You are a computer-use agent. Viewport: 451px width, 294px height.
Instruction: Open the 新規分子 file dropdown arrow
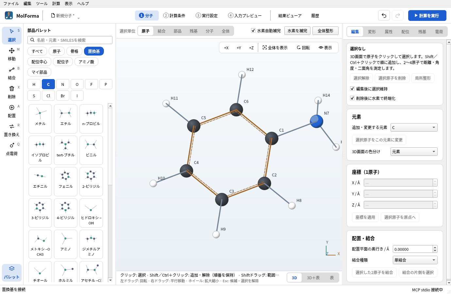(78, 18)
